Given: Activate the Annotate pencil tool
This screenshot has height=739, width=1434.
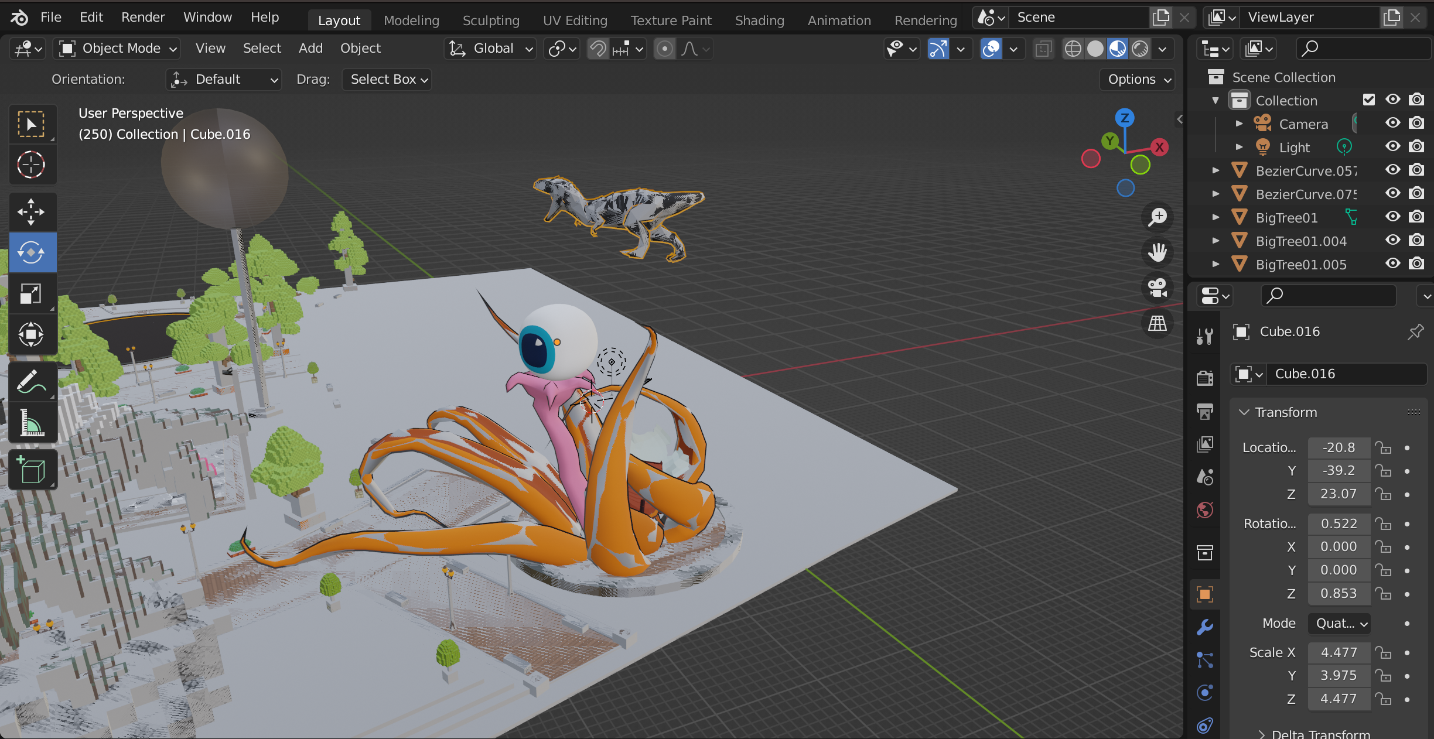Looking at the screenshot, I should click(x=31, y=382).
